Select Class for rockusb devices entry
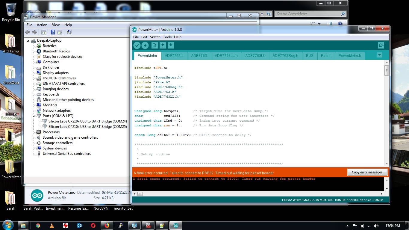 click(62, 57)
